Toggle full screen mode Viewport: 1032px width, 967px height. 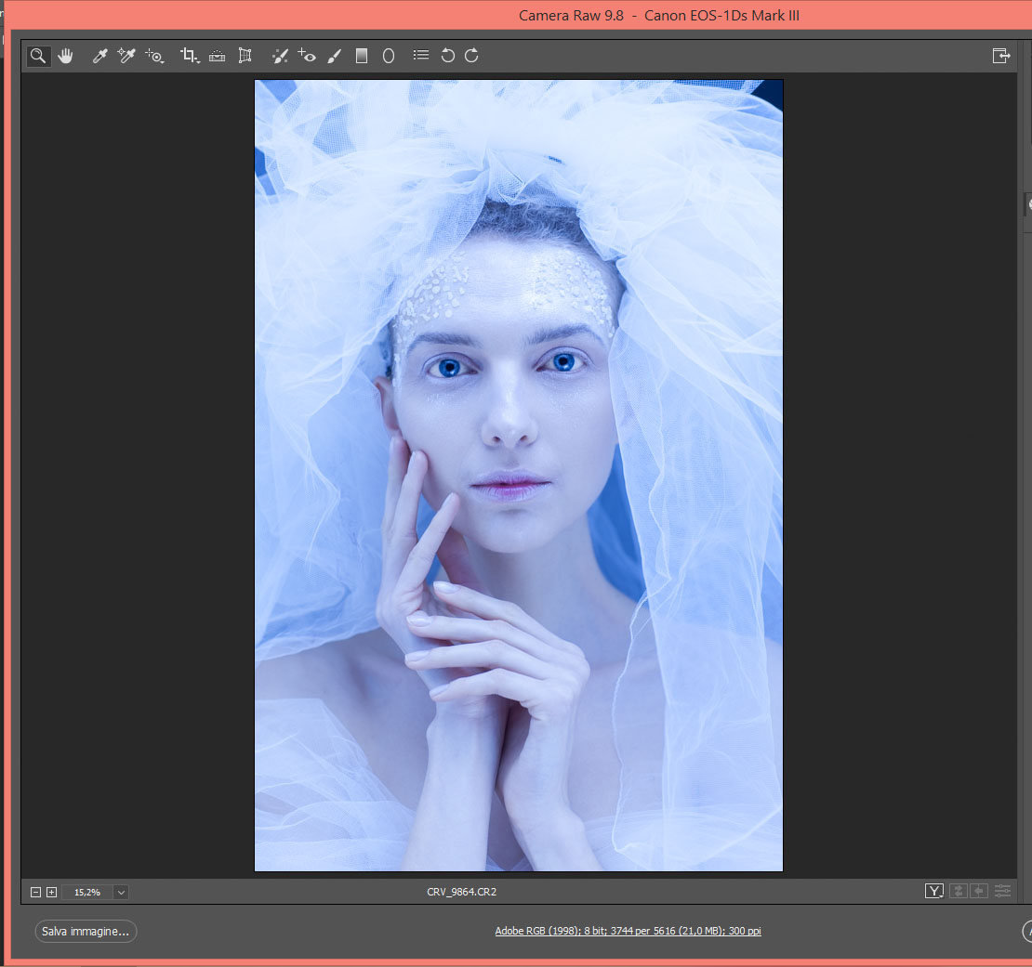(1001, 56)
